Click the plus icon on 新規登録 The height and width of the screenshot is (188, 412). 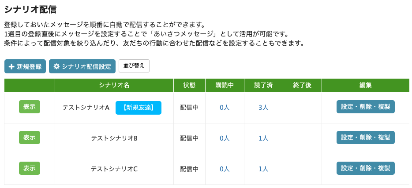[x=11, y=67]
